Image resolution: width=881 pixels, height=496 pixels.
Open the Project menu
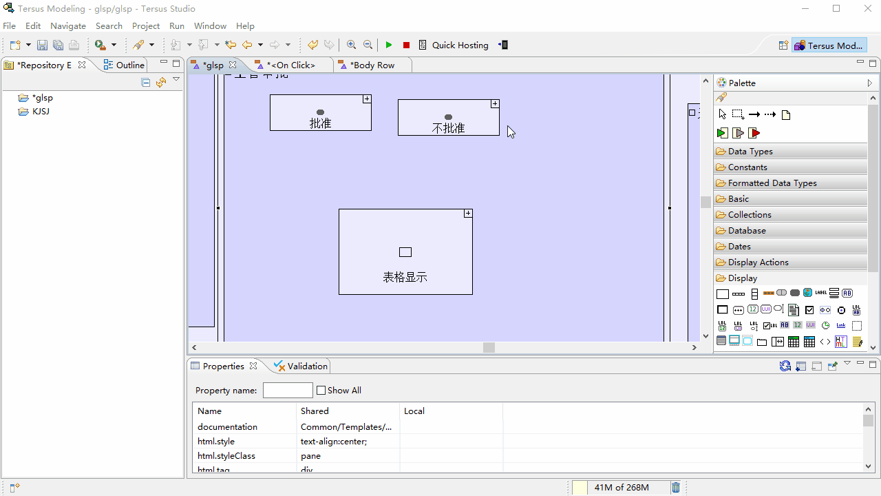(x=146, y=25)
